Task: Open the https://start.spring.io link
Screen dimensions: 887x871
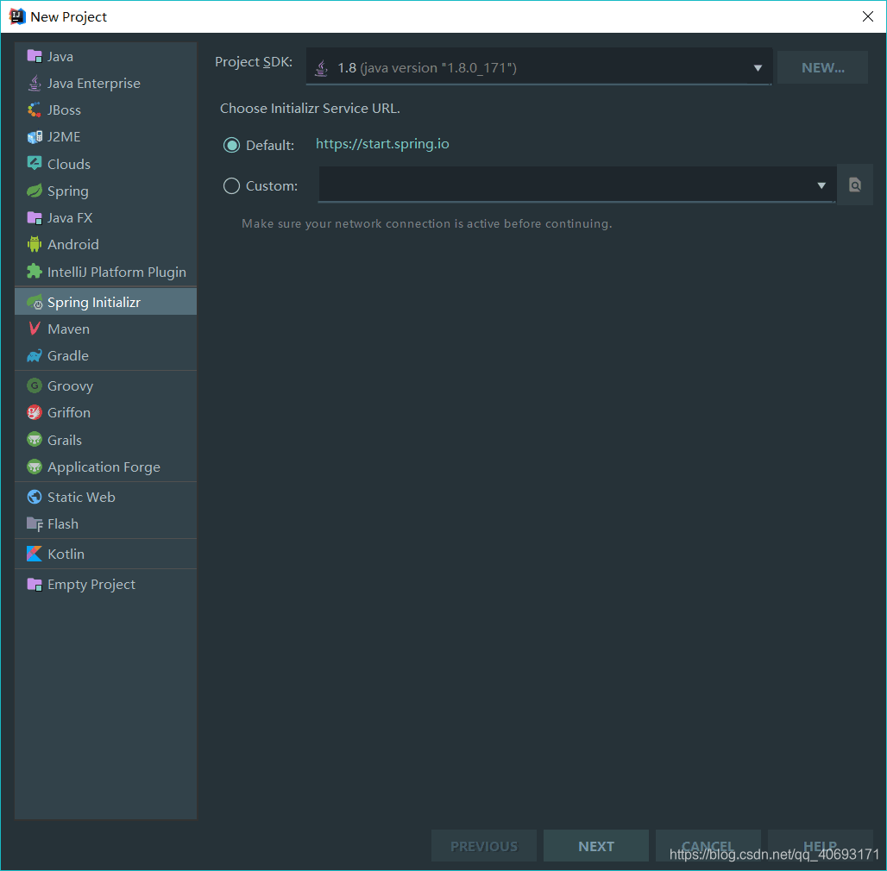Action: point(382,144)
